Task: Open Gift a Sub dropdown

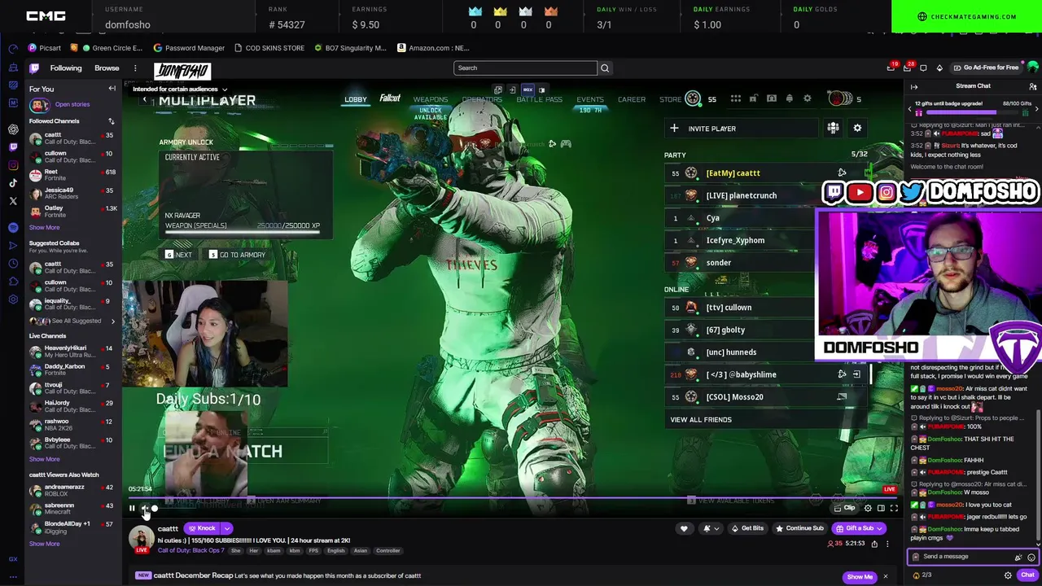Action: click(859, 528)
